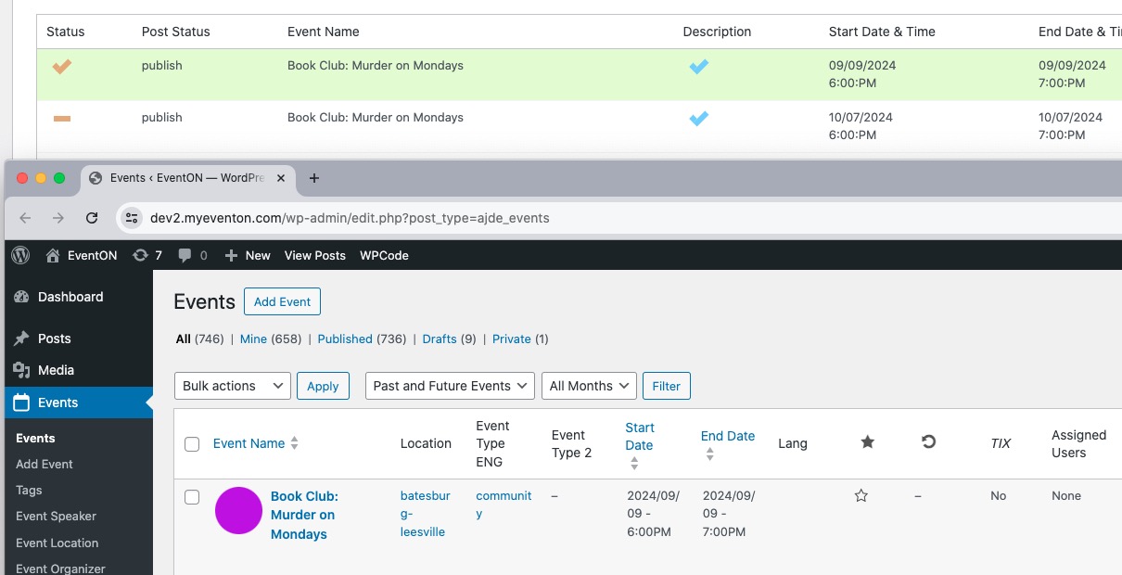Open the comments bubble icon
Screen dimensions: 1122x575
point(185,255)
